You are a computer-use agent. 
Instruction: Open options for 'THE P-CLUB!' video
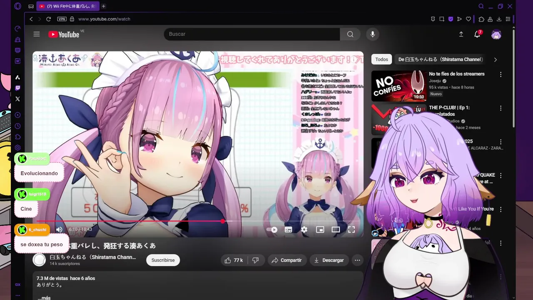[x=501, y=108]
